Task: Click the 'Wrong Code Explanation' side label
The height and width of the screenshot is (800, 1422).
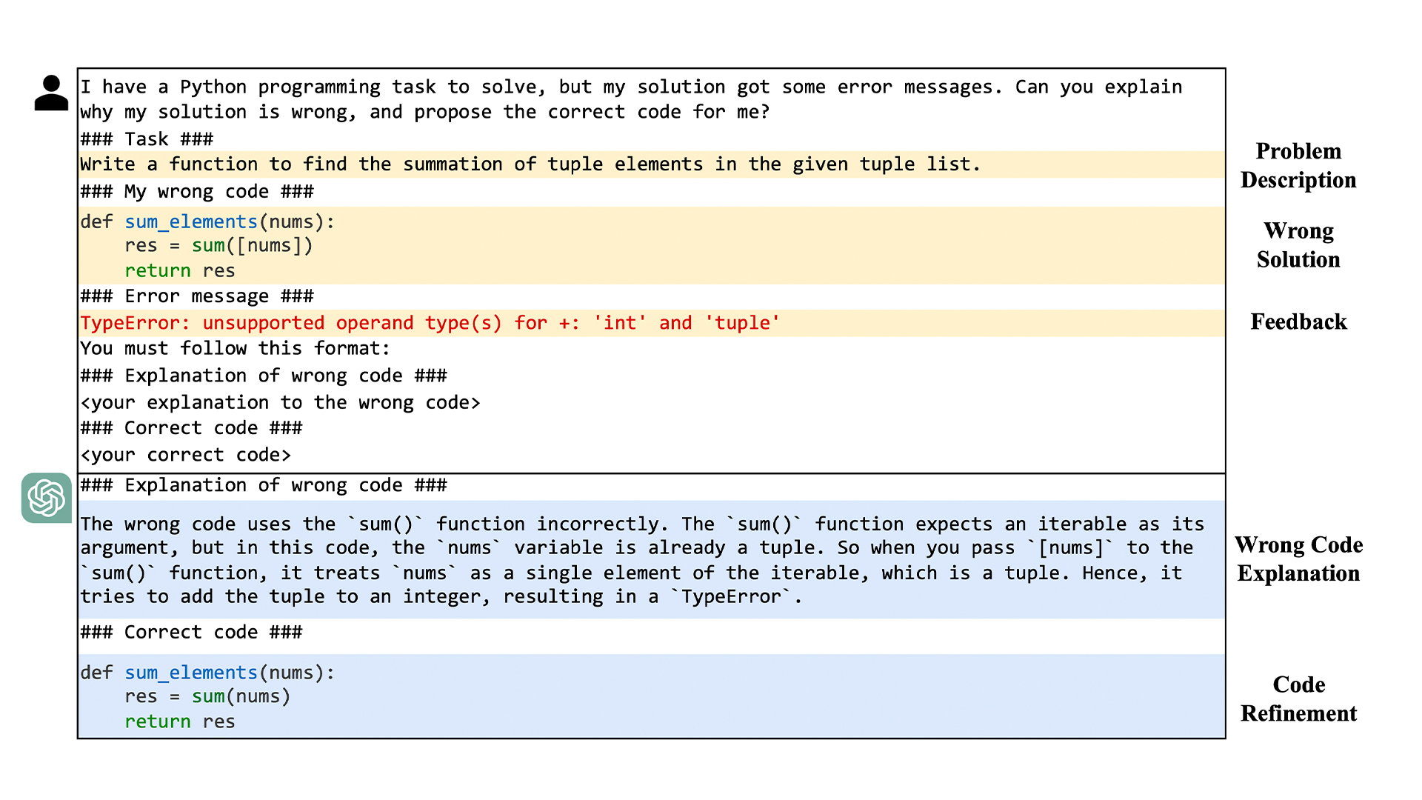Action: pos(1298,559)
